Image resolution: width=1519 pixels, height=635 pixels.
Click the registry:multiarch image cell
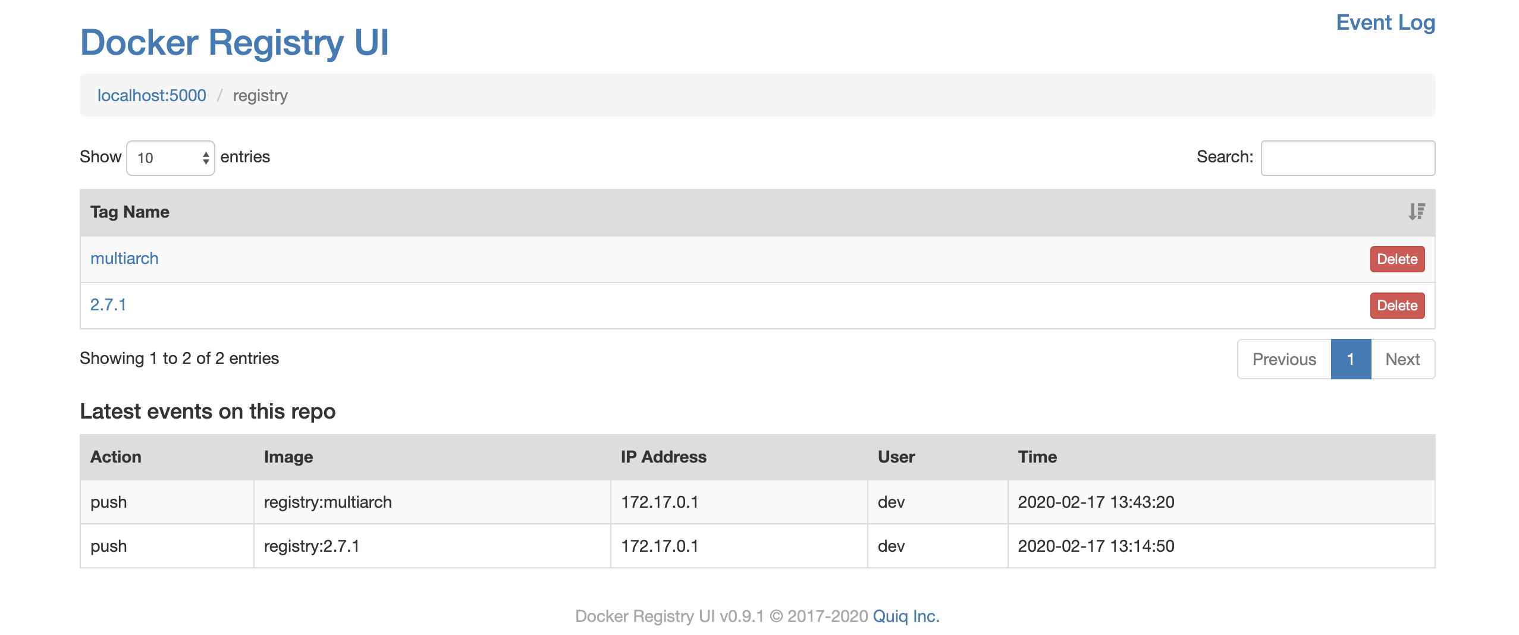[x=328, y=502]
